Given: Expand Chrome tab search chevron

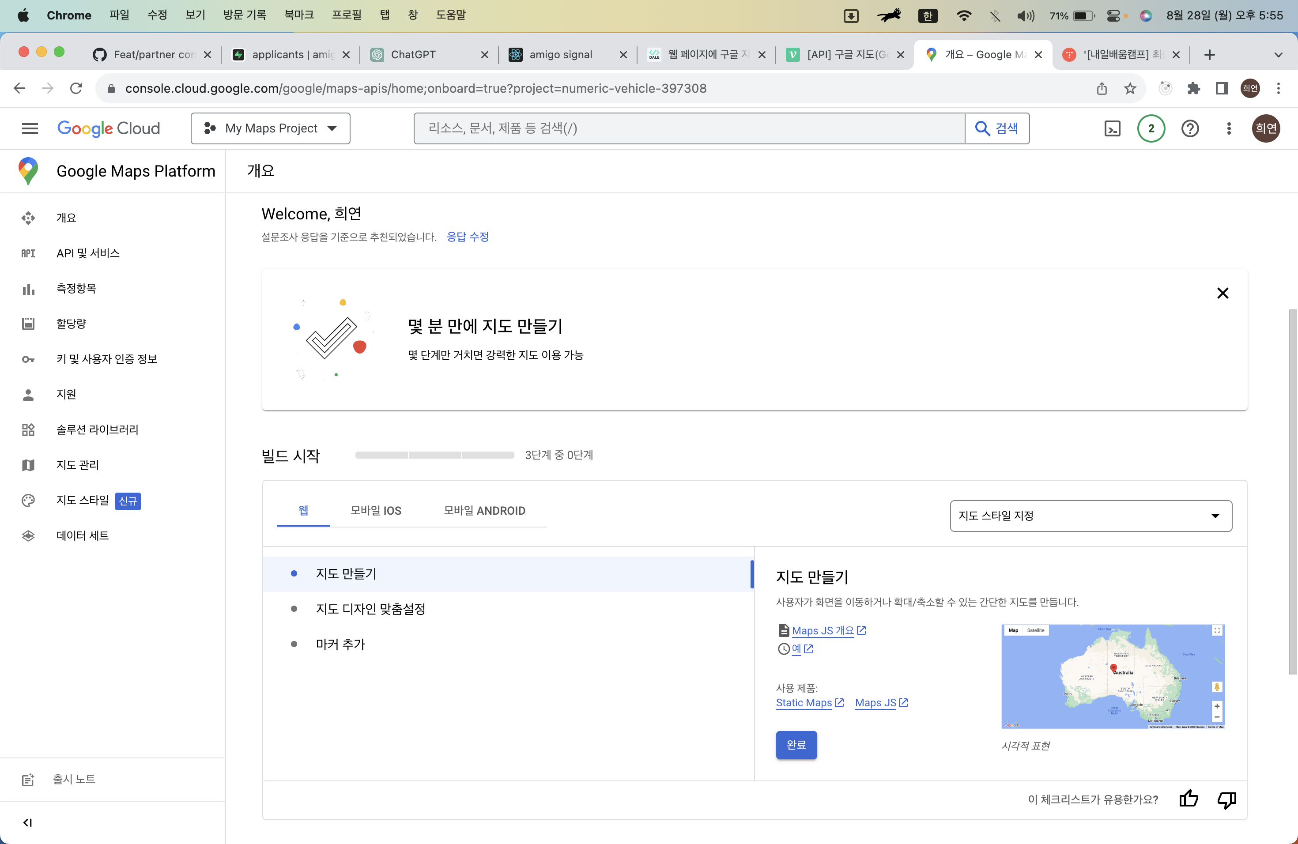Looking at the screenshot, I should (x=1279, y=55).
